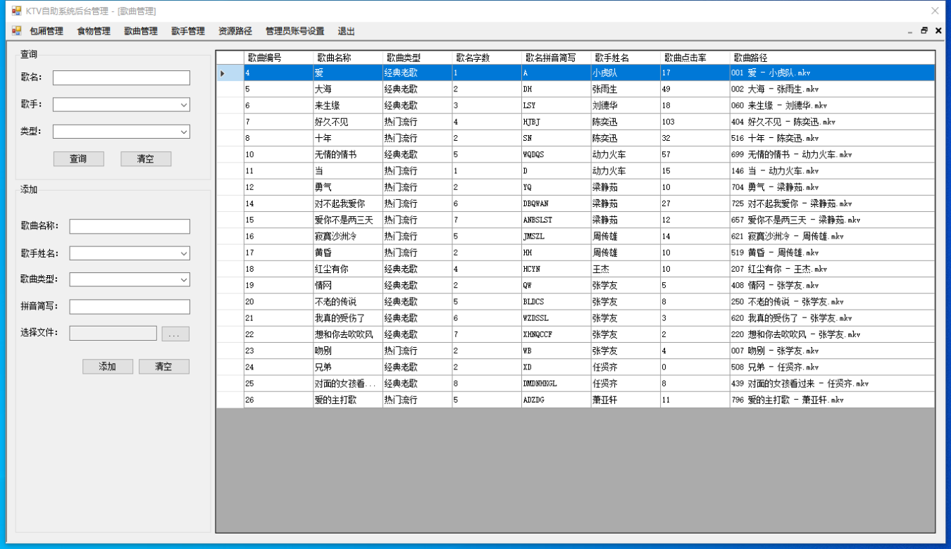
Task: Click the 歌曲类型 column header
Action: click(x=417, y=58)
